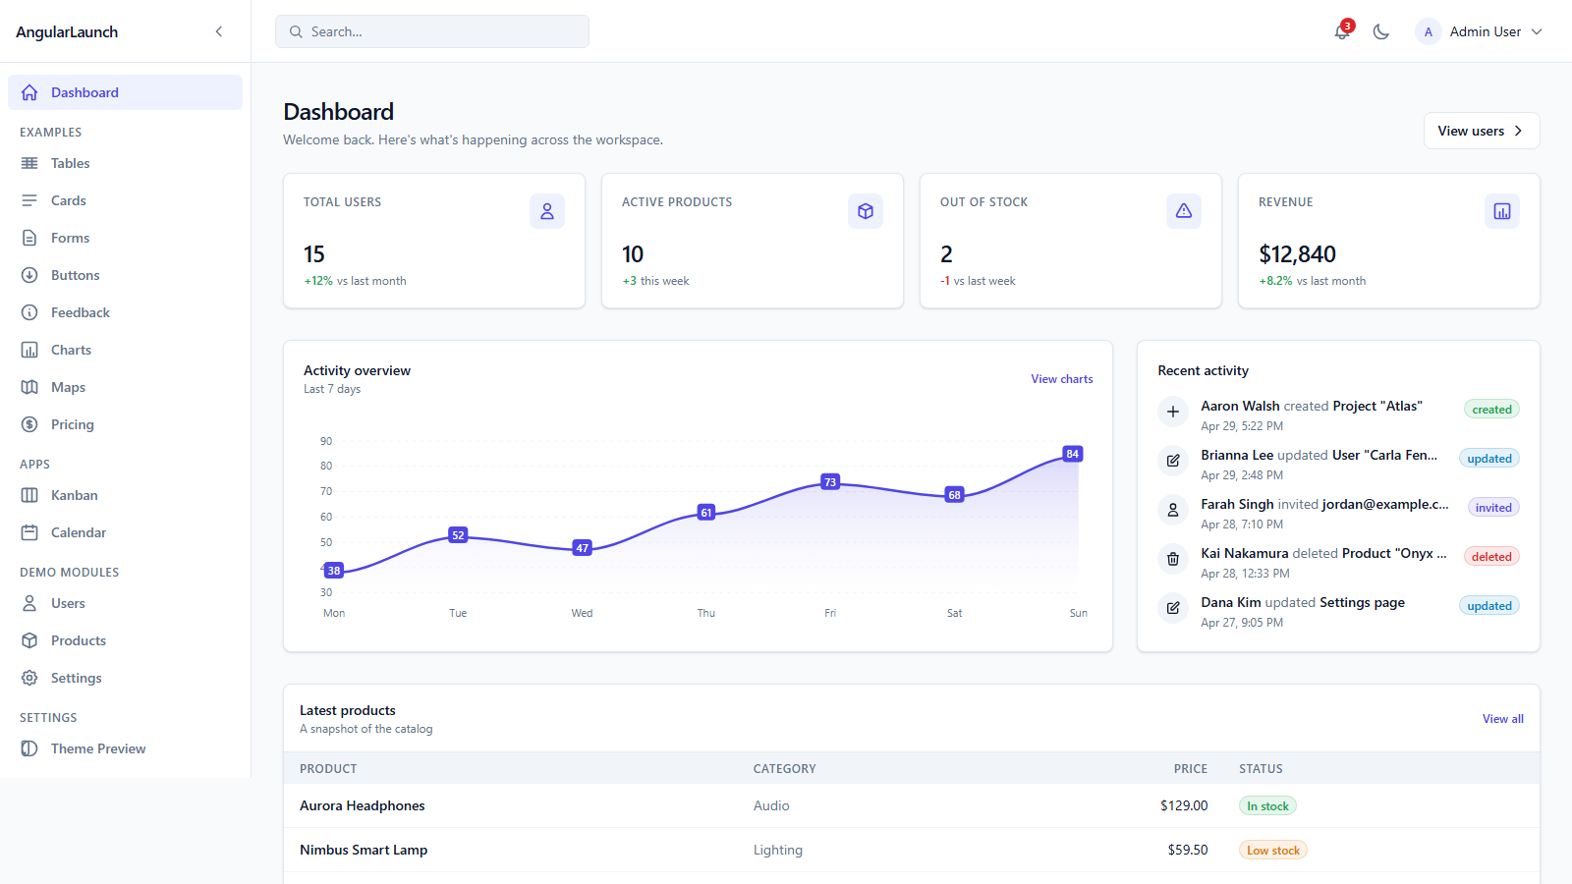The image size is (1572, 884).
Task: Click the Revenue card chart icon
Action: tap(1502, 211)
